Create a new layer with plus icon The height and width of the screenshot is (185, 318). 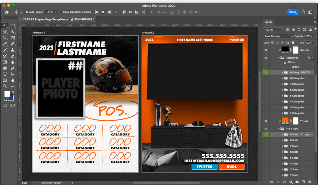(303, 182)
